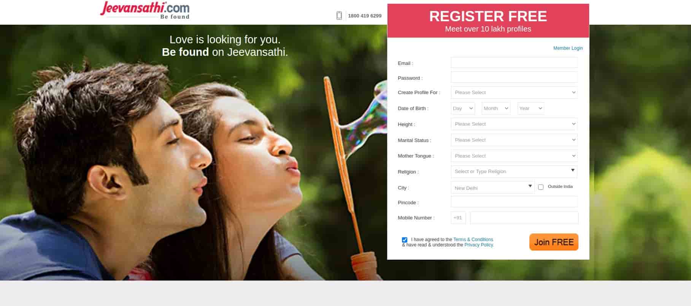The height and width of the screenshot is (306, 691).
Task: Open the Terms & Conditions link
Action: (x=473, y=240)
